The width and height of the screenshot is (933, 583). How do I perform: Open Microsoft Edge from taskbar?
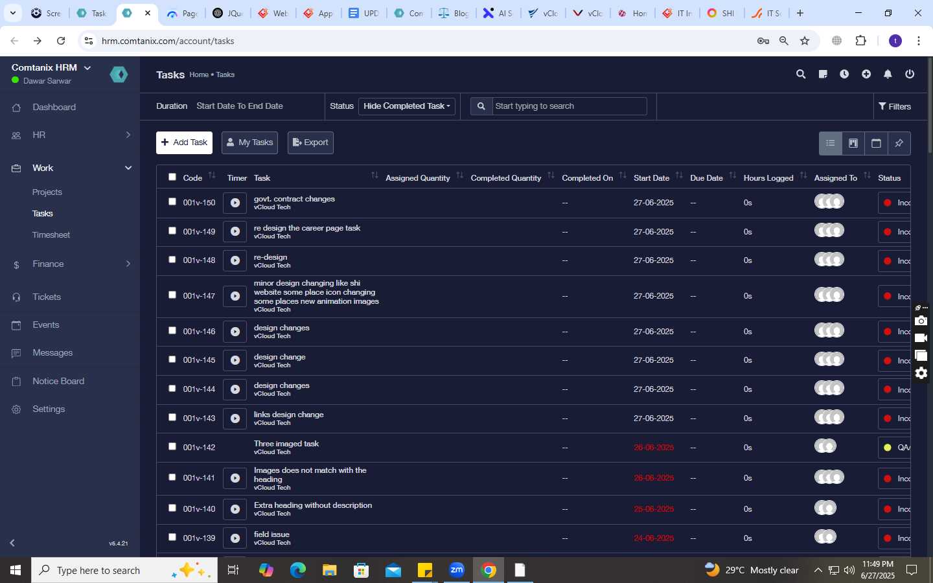(297, 570)
